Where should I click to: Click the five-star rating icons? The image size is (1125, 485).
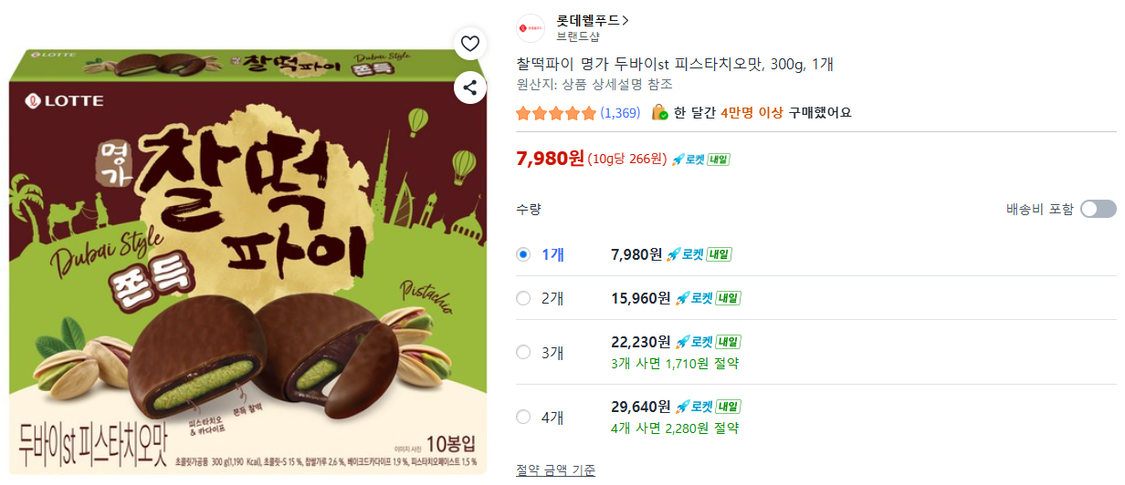555,113
